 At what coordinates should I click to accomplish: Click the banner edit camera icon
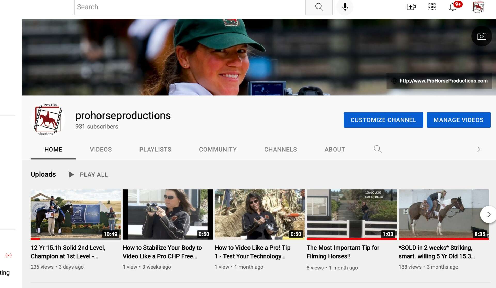pos(482,36)
